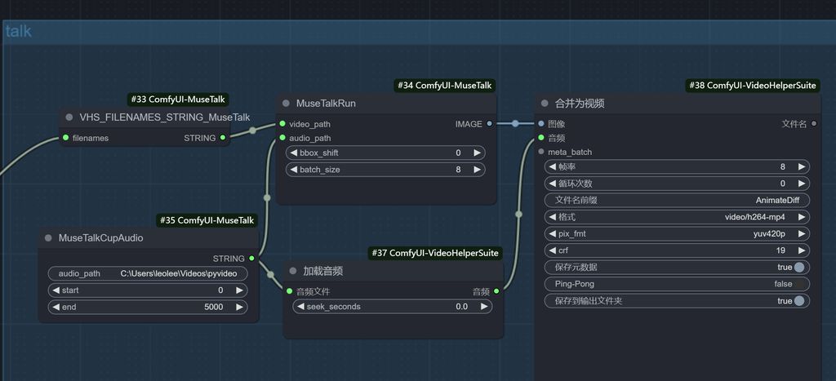836x381 pixels.
Task: Click the video_path input port
Action: click(282, 124)
